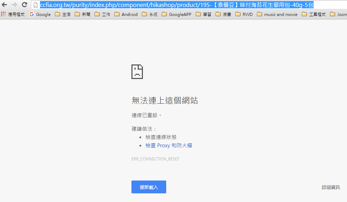Screen dimensions: 347x202
Task: Open the 學習 bookmark folder
Action: click(x=203, y=15)
